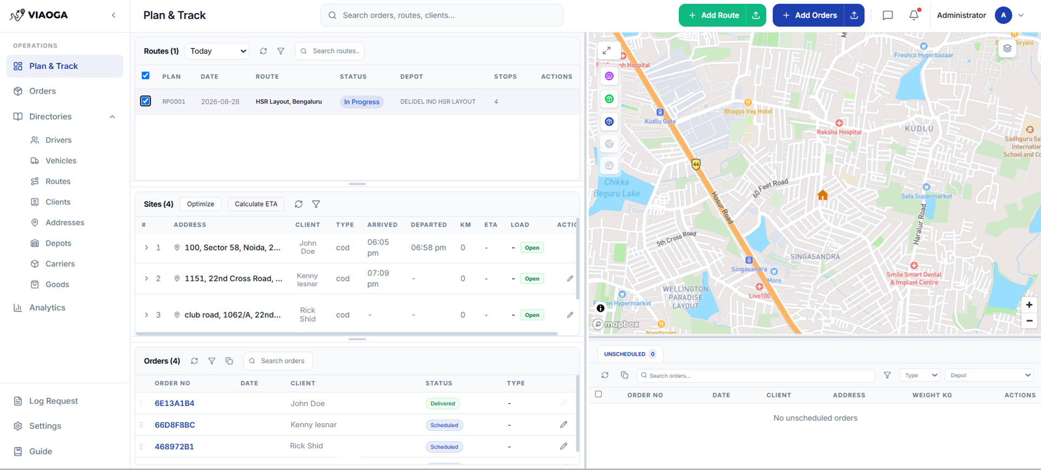The image size is (1041, 470).
Task: Click the Calculate ETA button
Action: click(256, 204)
